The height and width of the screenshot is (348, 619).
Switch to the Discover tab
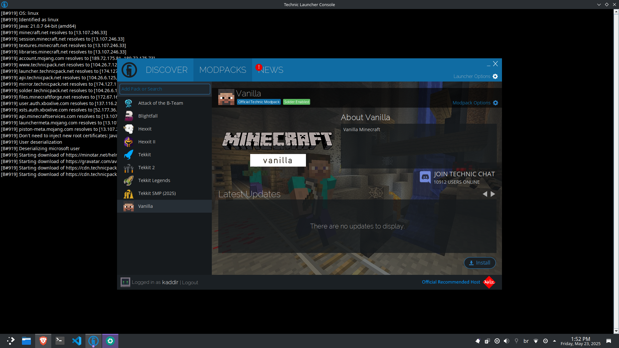[167, 70]
